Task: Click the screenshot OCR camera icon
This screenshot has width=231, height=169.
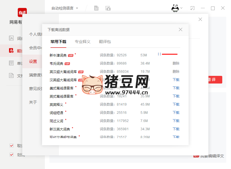Action: click(107, 8)
